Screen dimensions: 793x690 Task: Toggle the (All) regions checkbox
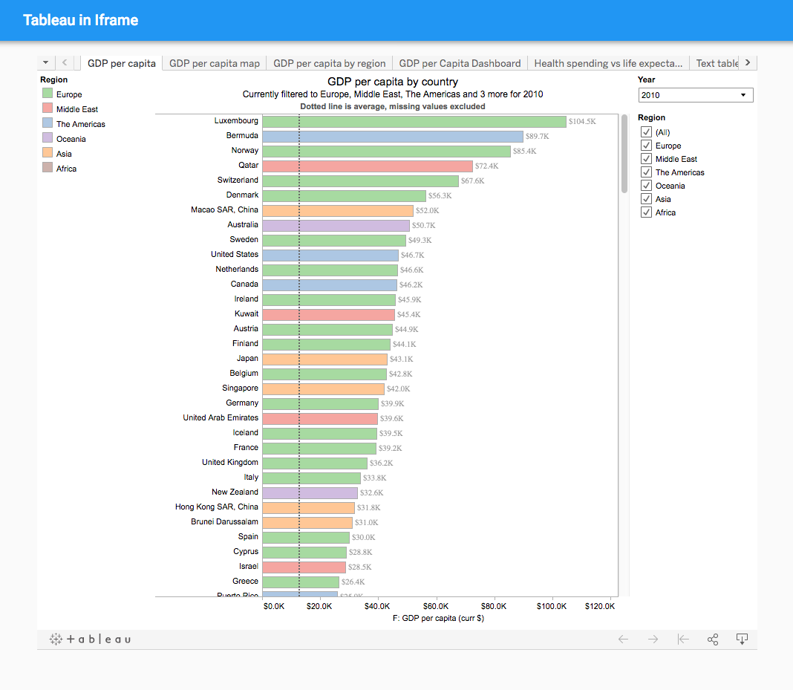[646, 132]
